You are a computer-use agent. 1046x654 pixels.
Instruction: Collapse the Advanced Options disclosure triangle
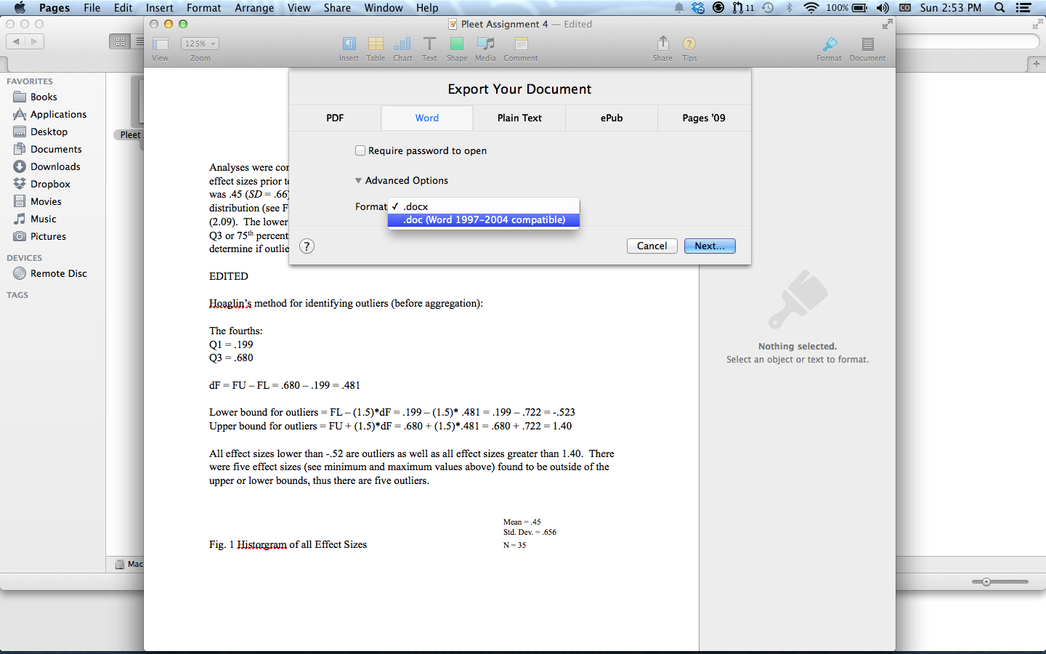pos(358,180)
